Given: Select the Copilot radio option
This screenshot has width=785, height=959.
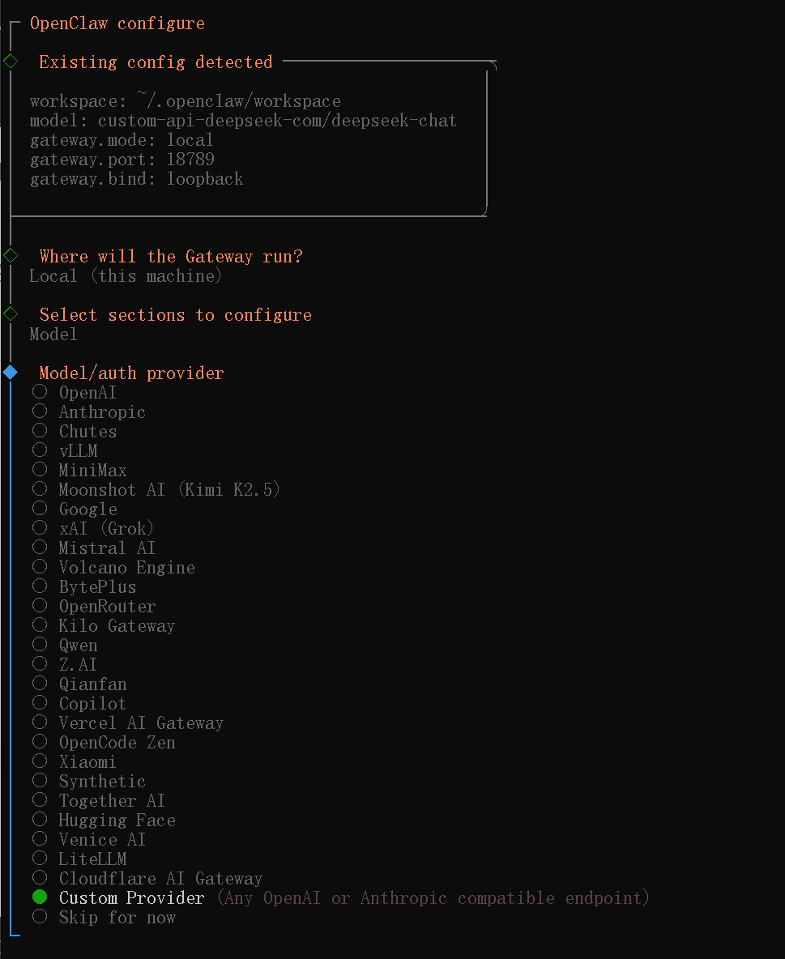Looking at the screenshot, I should pyautogui.click(x=79, y=703).
